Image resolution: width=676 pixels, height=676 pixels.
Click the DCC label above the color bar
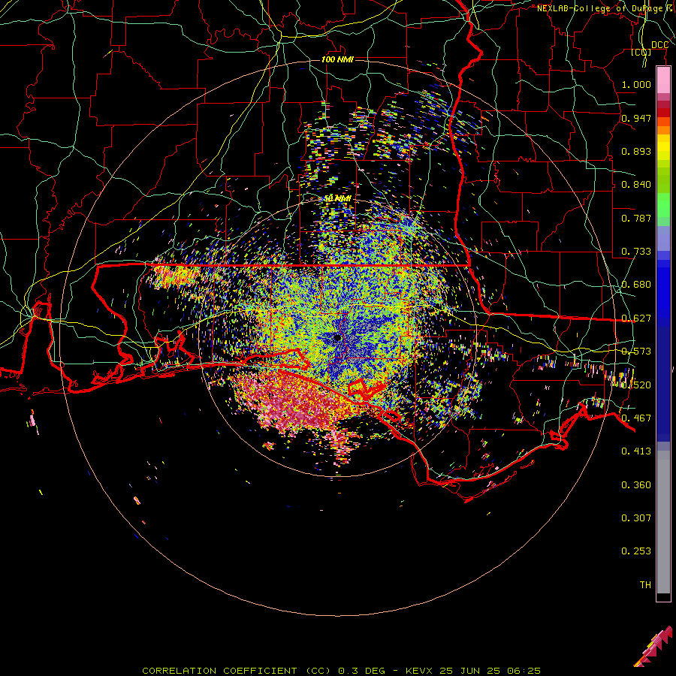pos(659,45)
